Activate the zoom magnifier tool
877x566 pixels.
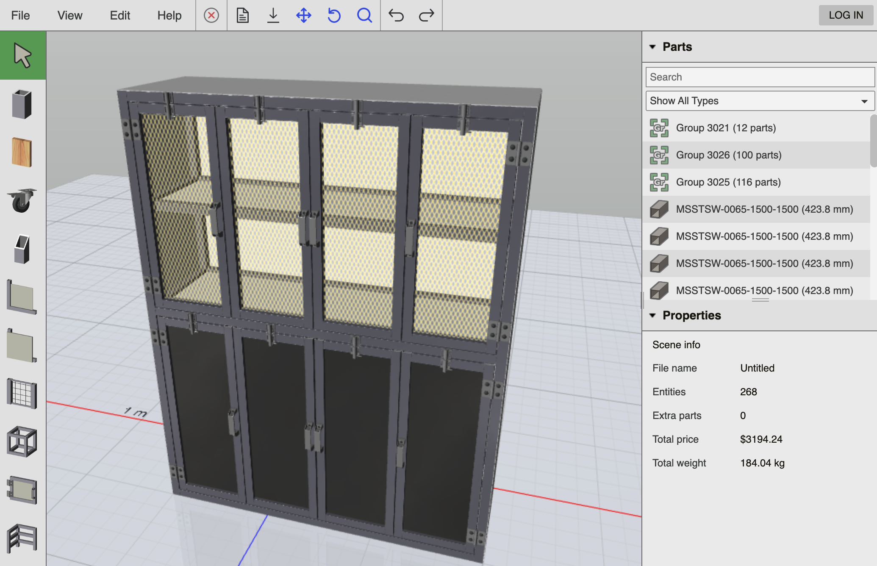click(364, 16)
